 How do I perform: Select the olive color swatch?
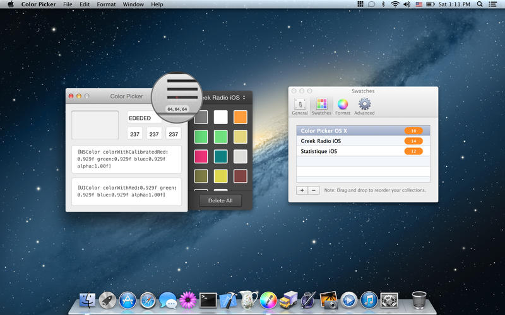[x=201, y=176]
